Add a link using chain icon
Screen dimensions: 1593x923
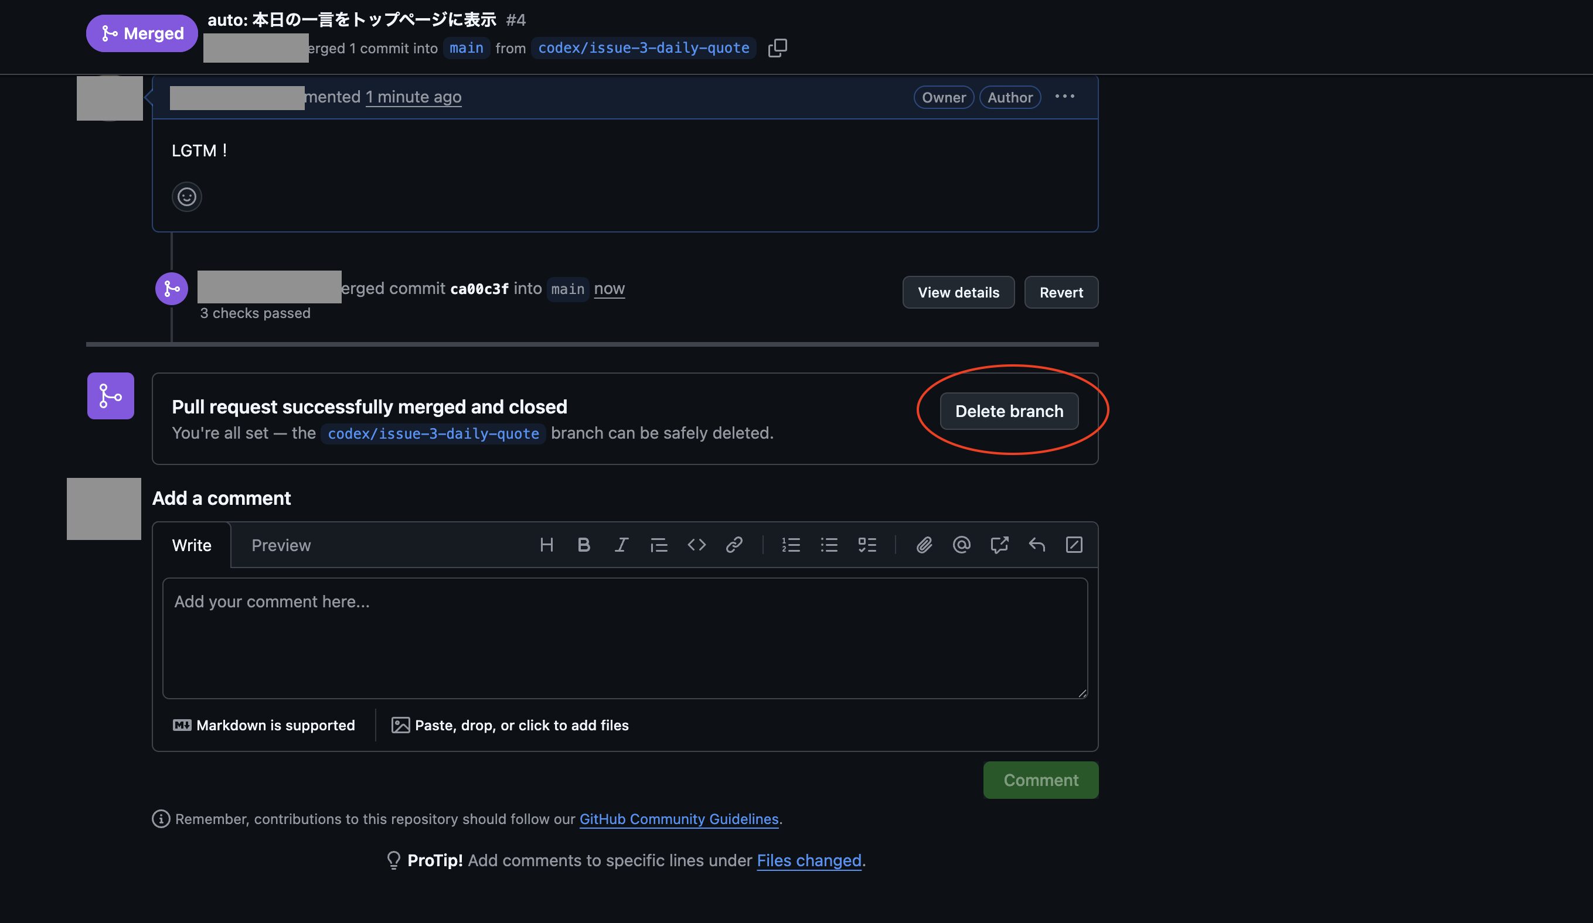coord(733,545)
